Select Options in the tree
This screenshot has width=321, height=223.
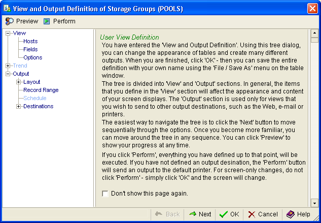[33, 57]
